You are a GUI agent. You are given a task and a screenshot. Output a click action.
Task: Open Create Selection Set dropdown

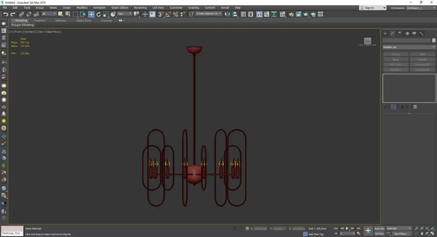coord(209,13)
